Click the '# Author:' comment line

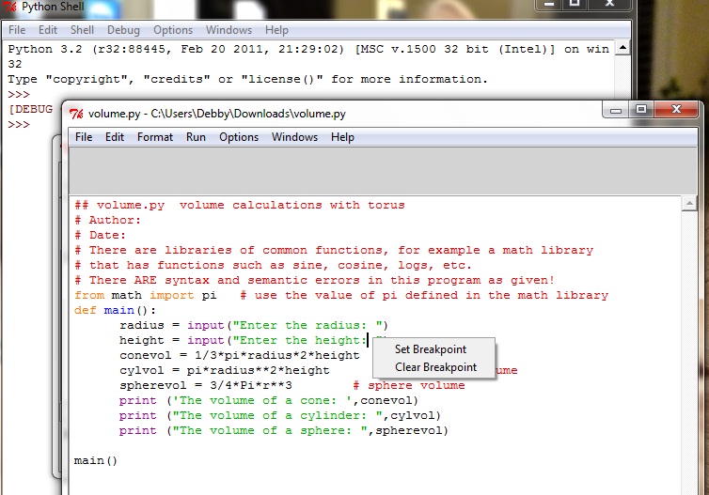(107, 221)
